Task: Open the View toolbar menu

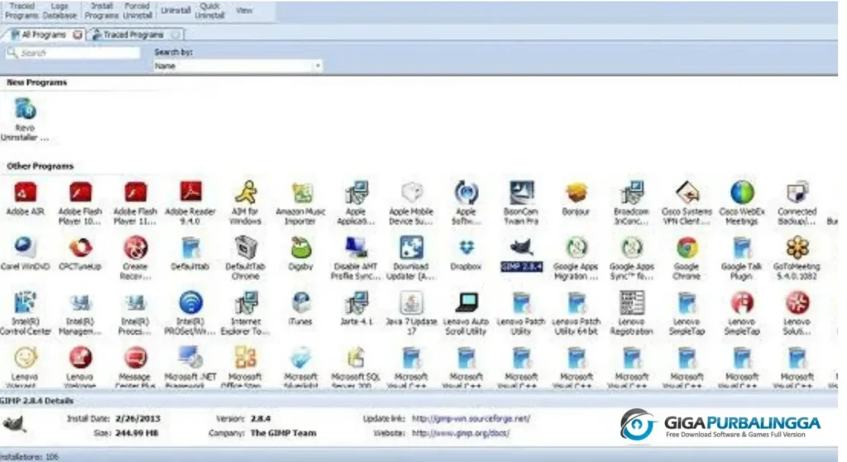Action: pyautogui.click(x=244, y=11)
